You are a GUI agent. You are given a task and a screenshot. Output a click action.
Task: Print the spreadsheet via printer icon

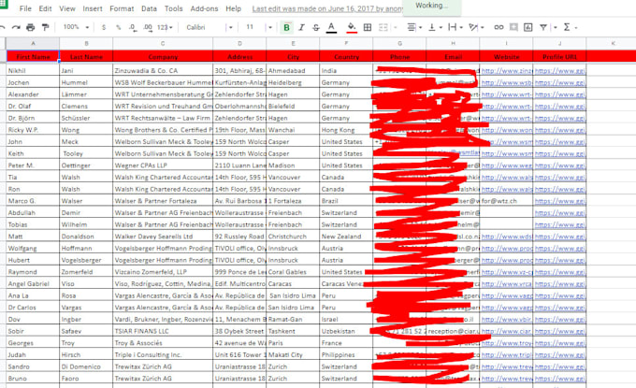31,27
